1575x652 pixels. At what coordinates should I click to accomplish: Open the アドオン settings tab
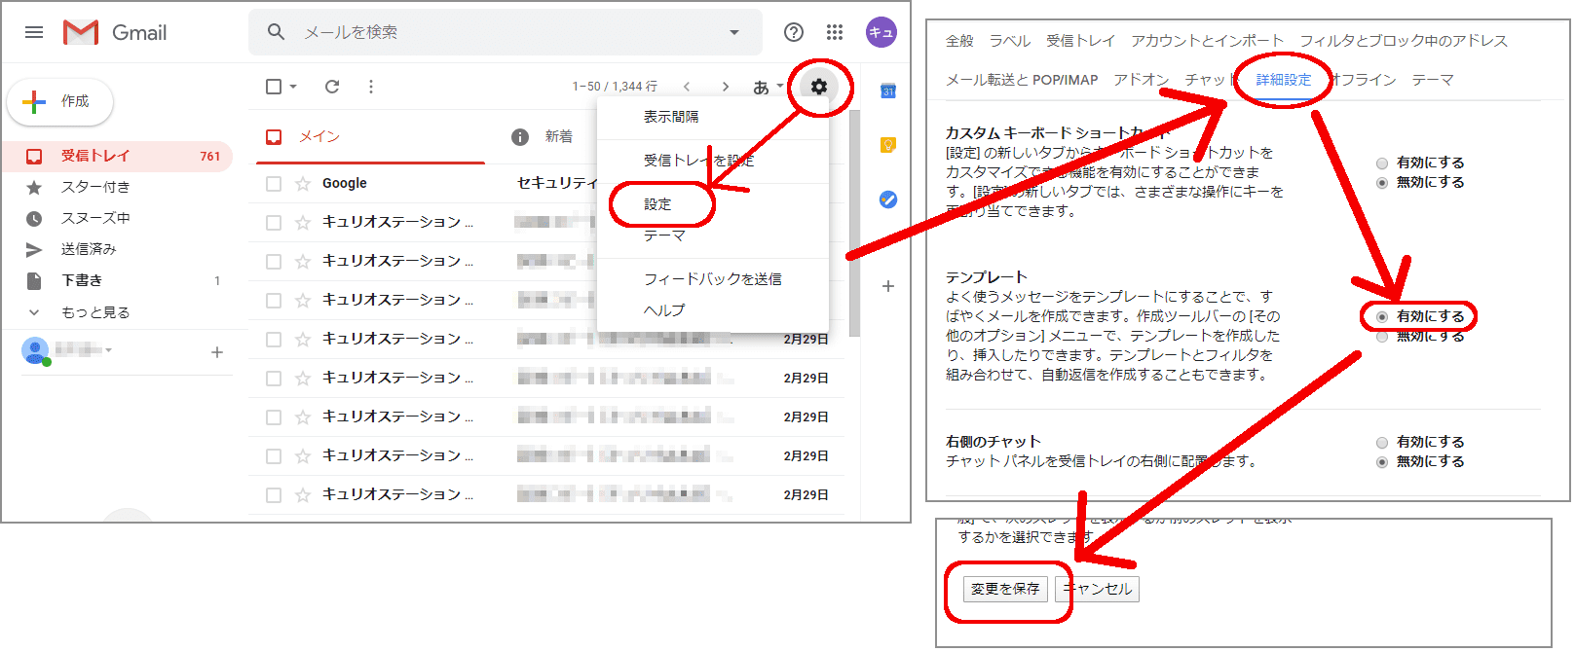click(1141, 80)
